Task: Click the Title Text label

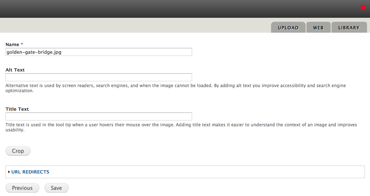Action: tap(17, 109)
